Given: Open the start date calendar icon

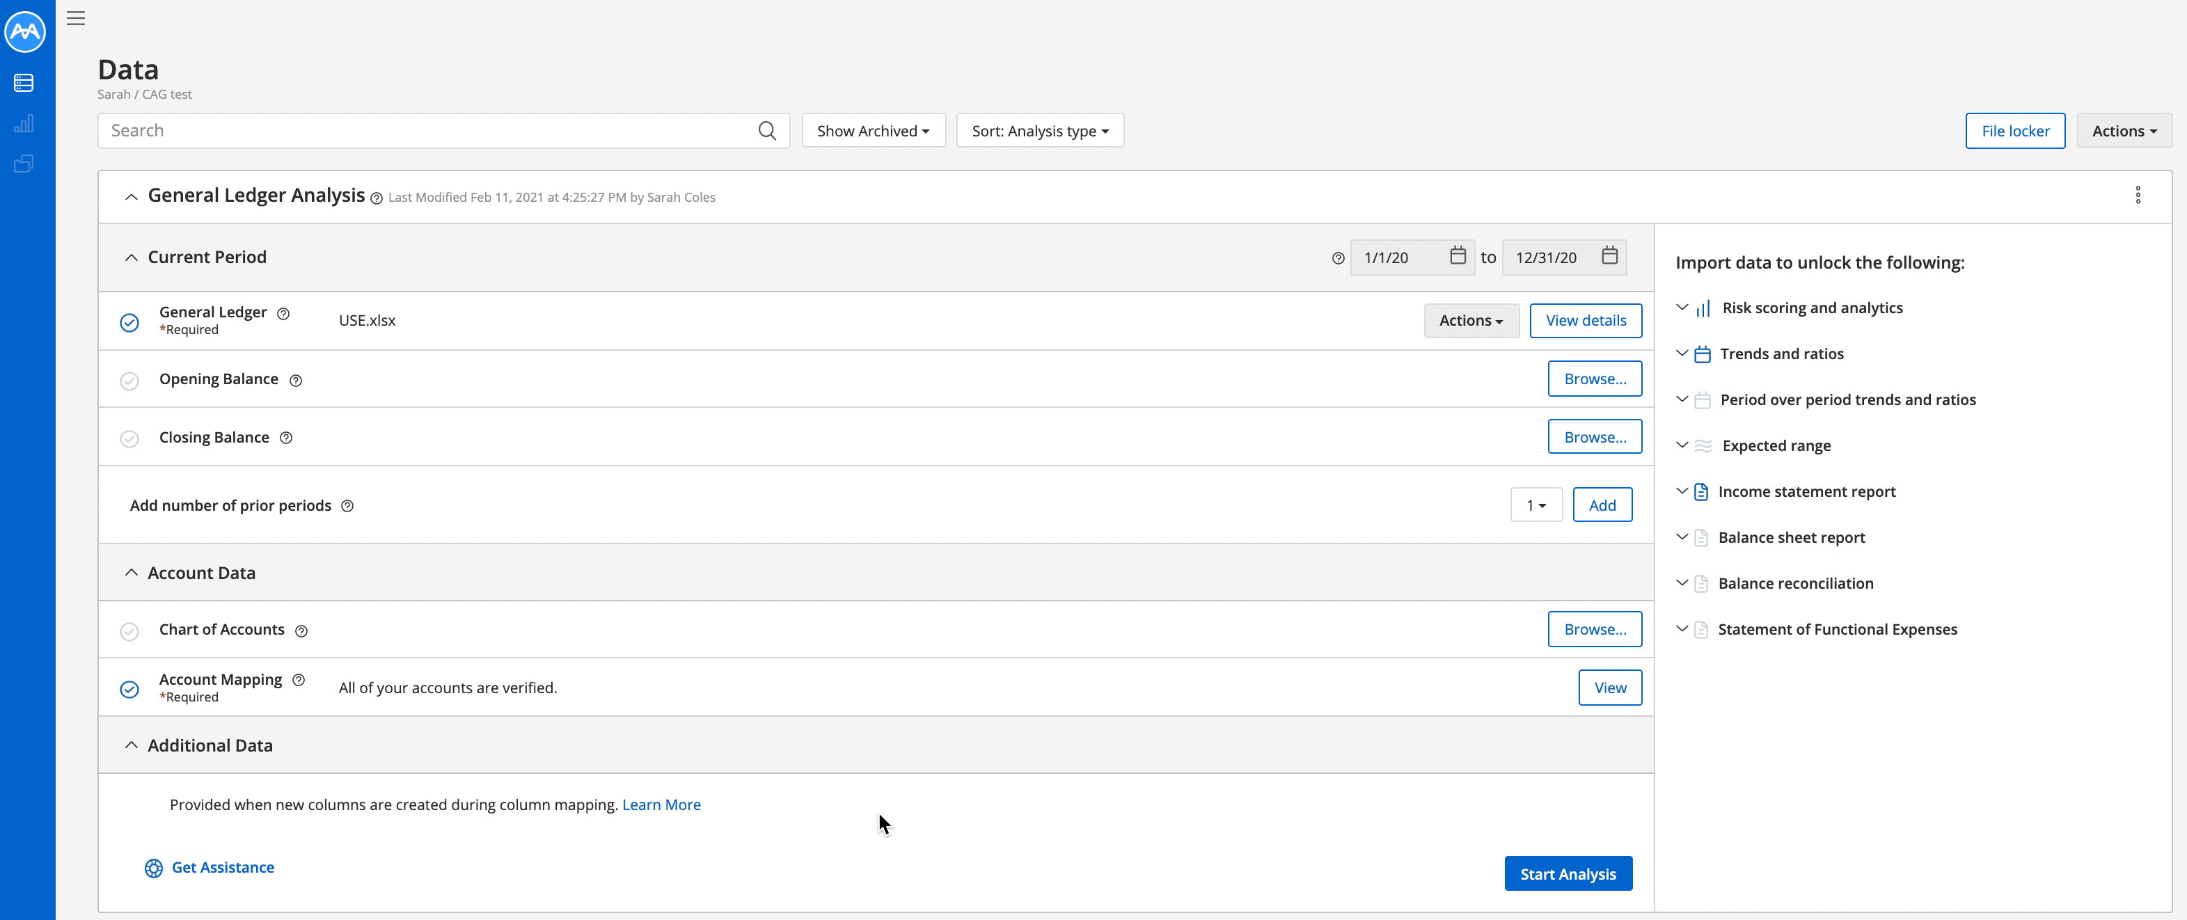Looking at the screenshot, I should point(1458,255).
